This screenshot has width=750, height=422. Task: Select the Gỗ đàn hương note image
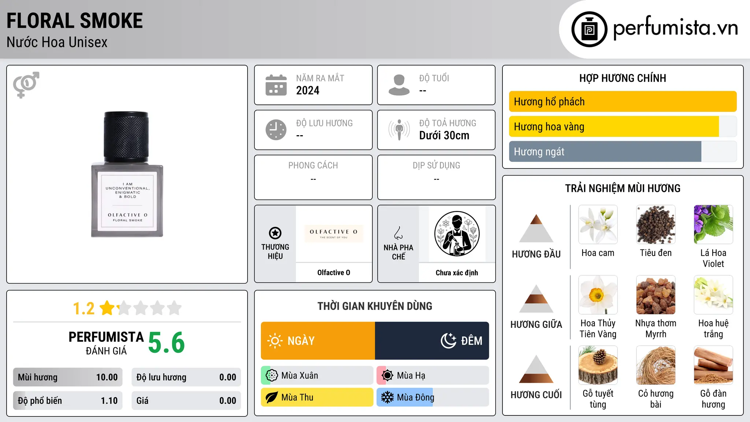[x=713, y=365]
